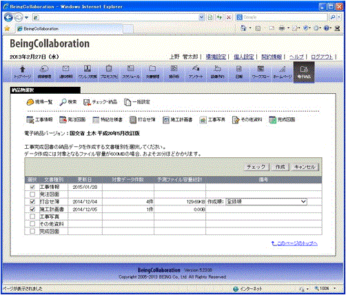Click the 2015/01/28 date cell
Image resolution: width=346 pixels, height=295 pixels.
click(x=85, y=187)
